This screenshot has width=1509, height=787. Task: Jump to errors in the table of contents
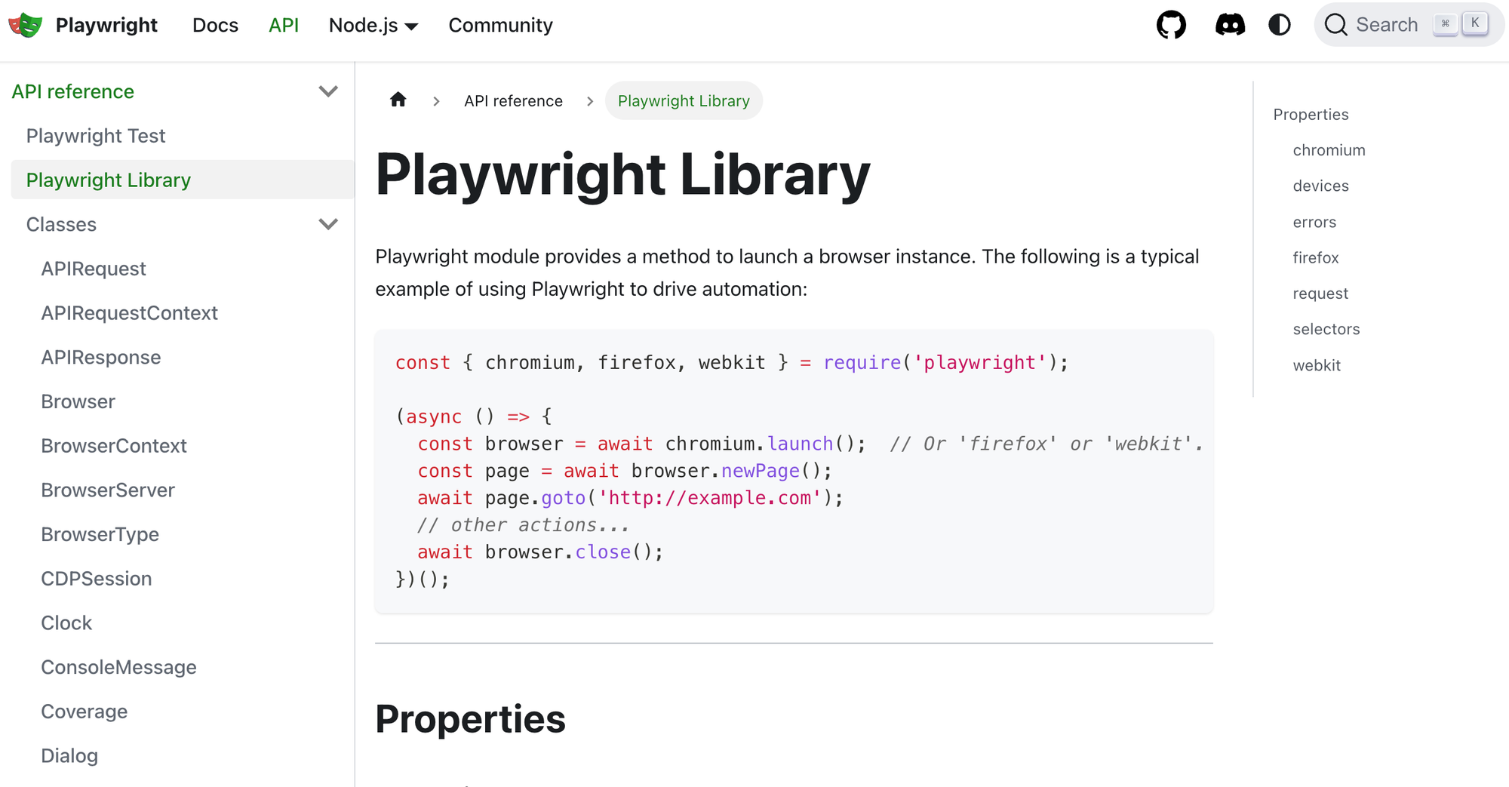point(1314,222)
